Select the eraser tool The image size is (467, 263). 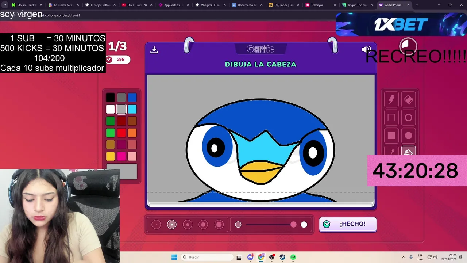coord(408,100)
